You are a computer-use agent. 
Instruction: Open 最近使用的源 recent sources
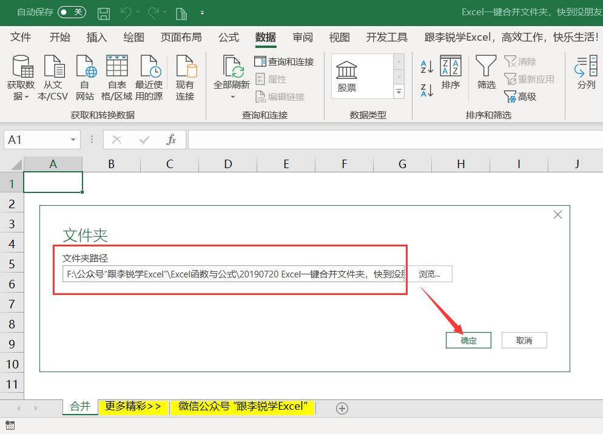[x=149, y=77]
